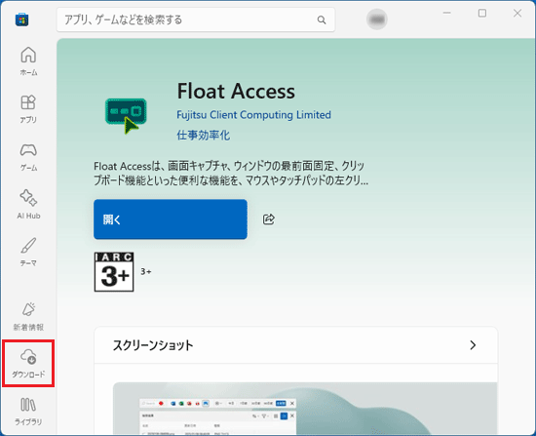This screenshot has width=536, height=436.
Task: Open the ゲーム section
Action: tap(28, 156)
